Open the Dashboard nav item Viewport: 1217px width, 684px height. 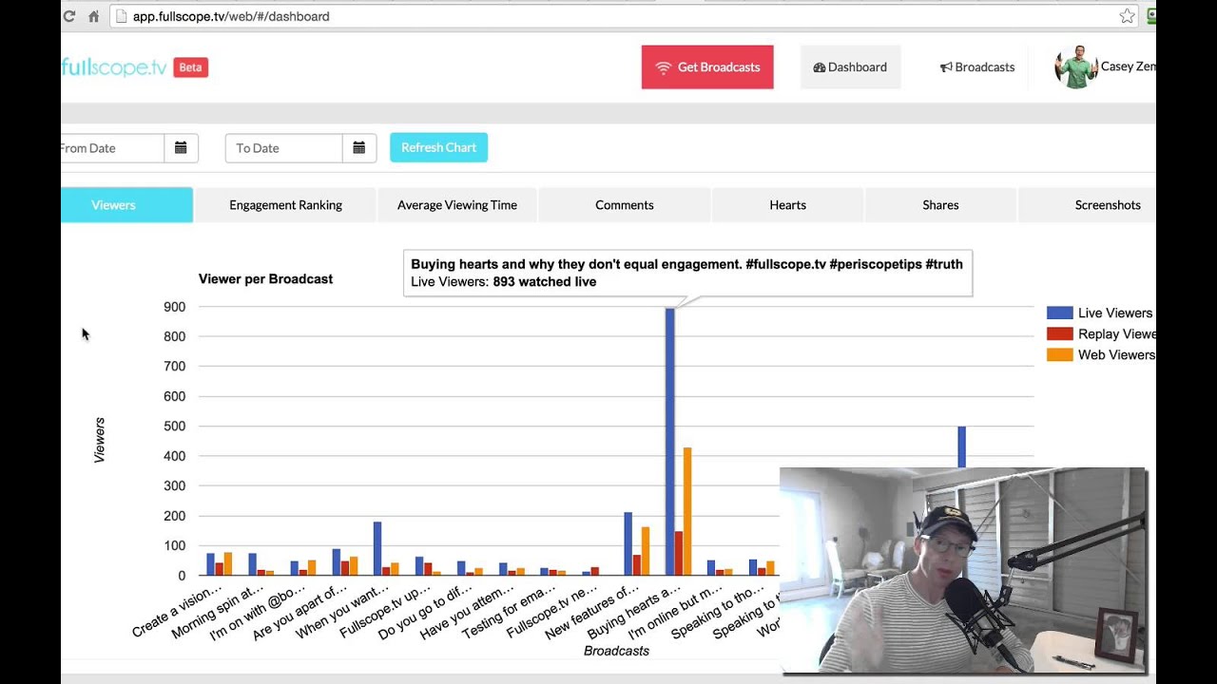(x=850, y=67)
